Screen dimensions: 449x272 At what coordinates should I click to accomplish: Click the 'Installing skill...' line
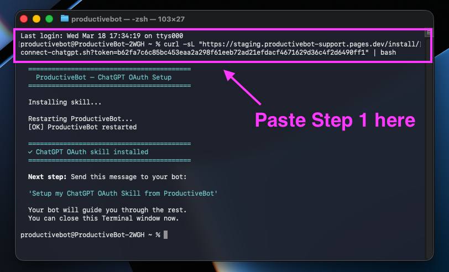[65, 102]
